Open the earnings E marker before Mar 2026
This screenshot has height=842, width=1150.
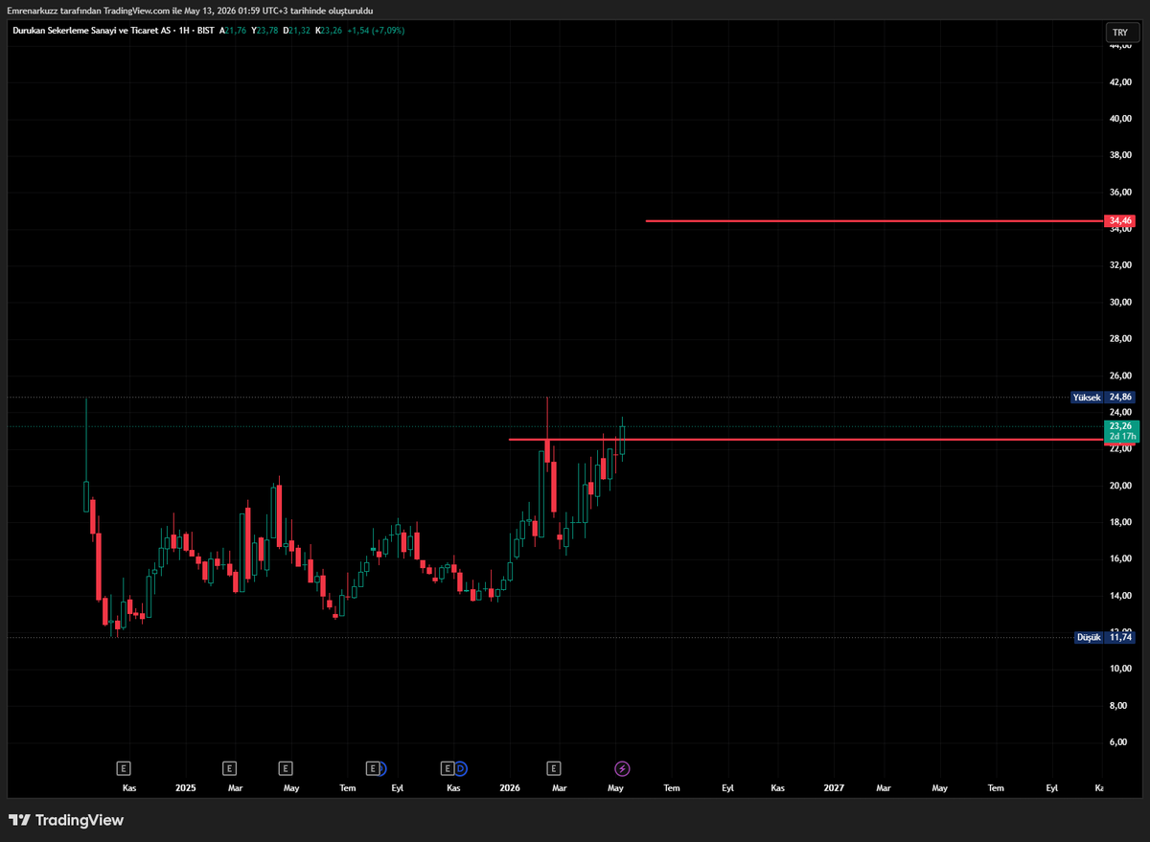coord(553,767)
